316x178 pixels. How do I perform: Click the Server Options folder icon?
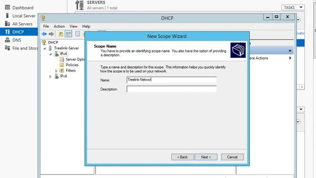pos(62,59)
